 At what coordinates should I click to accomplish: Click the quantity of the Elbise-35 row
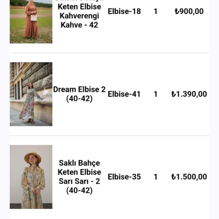pos(155,177)
